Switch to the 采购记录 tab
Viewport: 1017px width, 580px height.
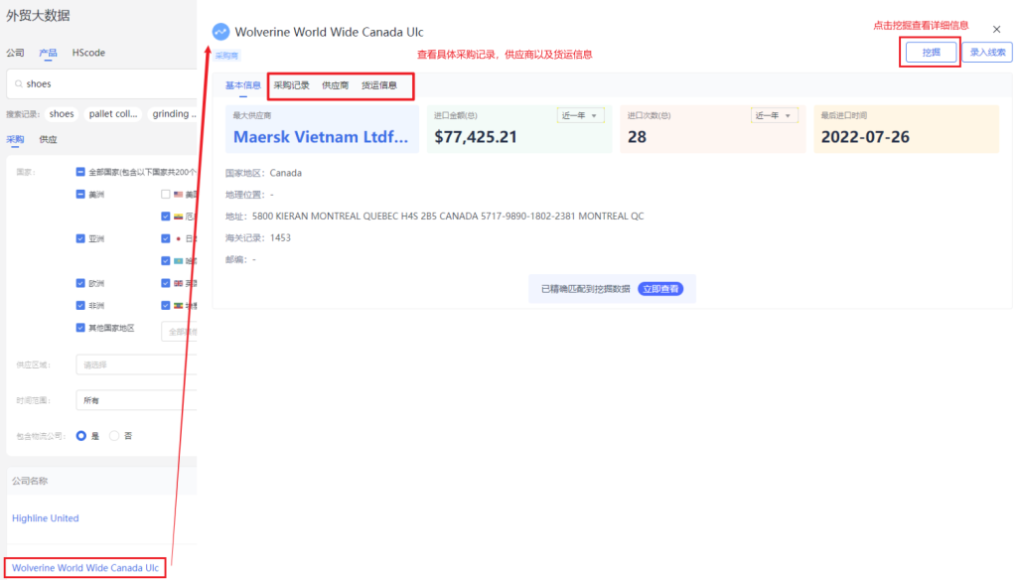(291, 85)
